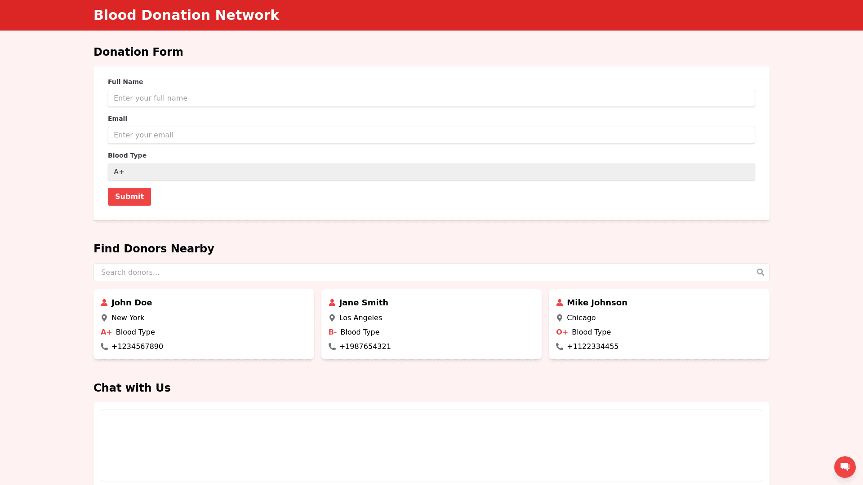The width and height of the screenshot is (863, 485).
Task: Focus the Email input field
Action: tap(431, 135)
